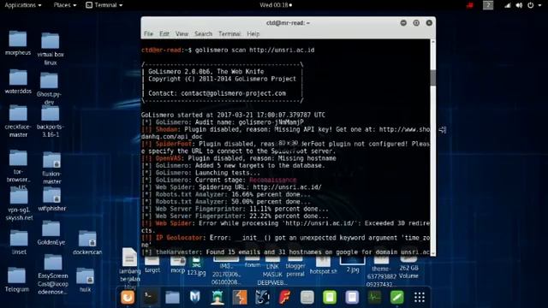548x308 pixels.
Task: Launch Armitage from the dock
Action: (217, 297)
